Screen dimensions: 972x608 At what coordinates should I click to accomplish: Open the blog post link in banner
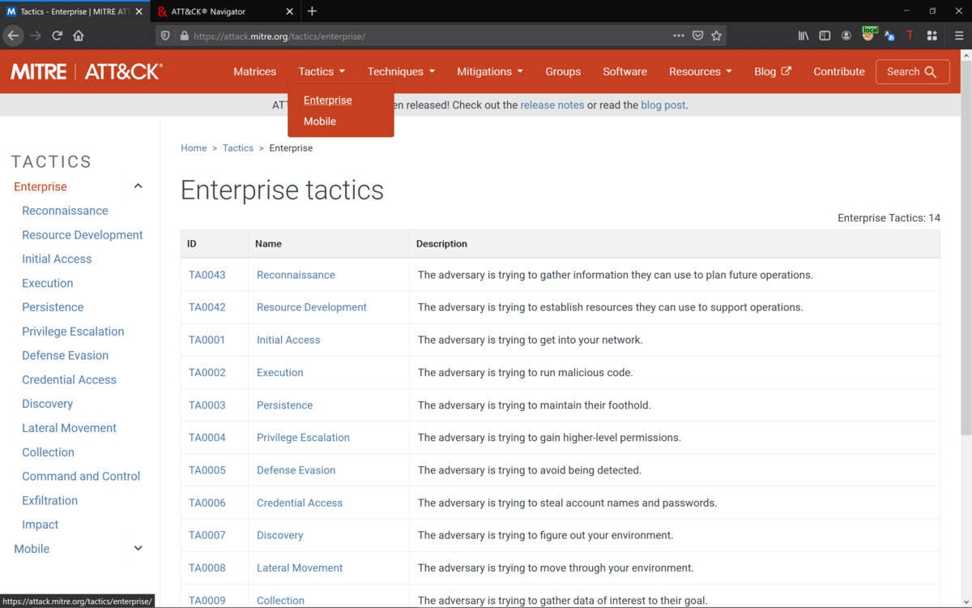tap(663, 105)
